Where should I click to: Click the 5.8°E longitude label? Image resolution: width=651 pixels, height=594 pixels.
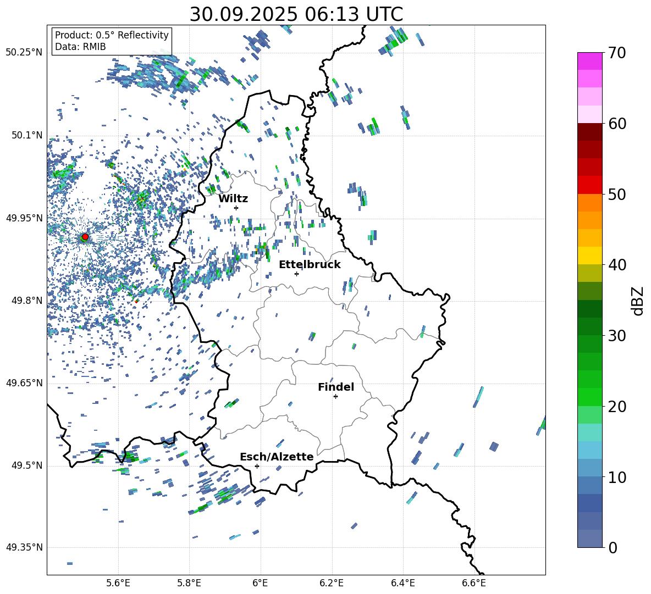click(189, 583)
